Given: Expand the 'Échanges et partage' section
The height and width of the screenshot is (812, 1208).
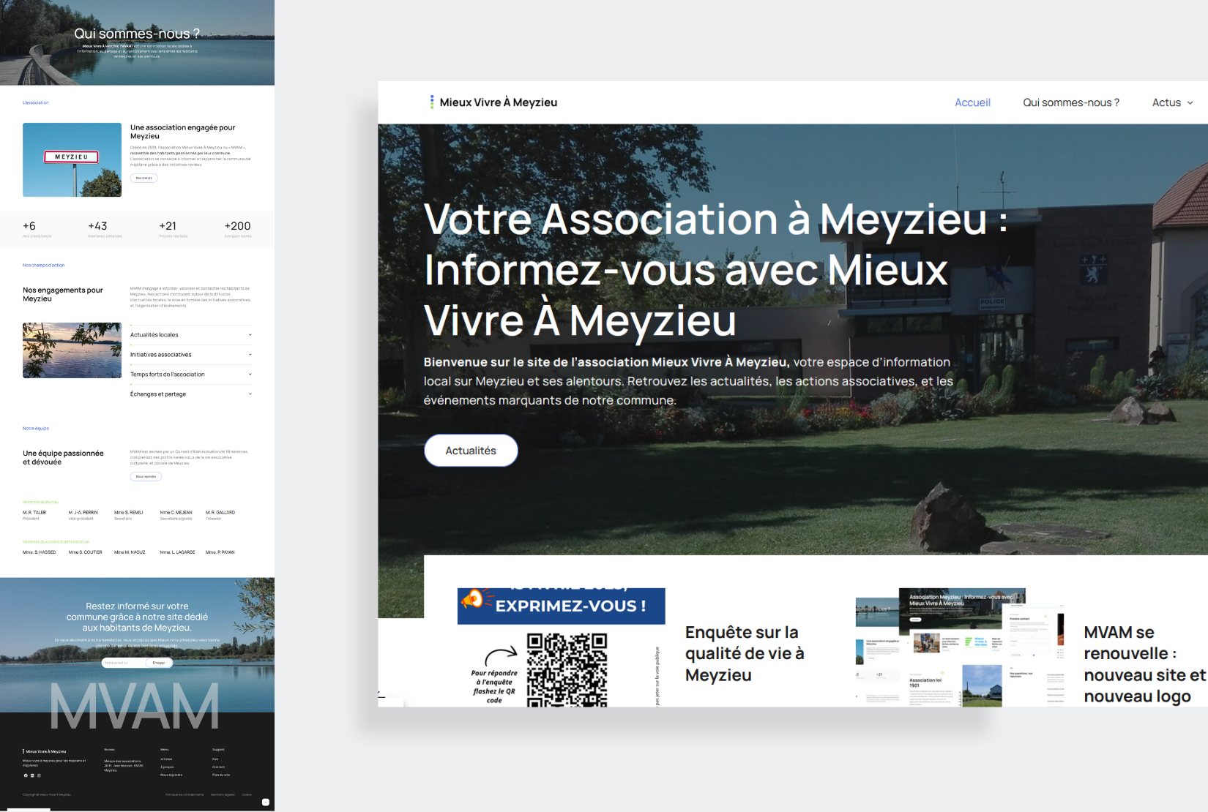Looking at the screenshot, I should pos(190,394).
